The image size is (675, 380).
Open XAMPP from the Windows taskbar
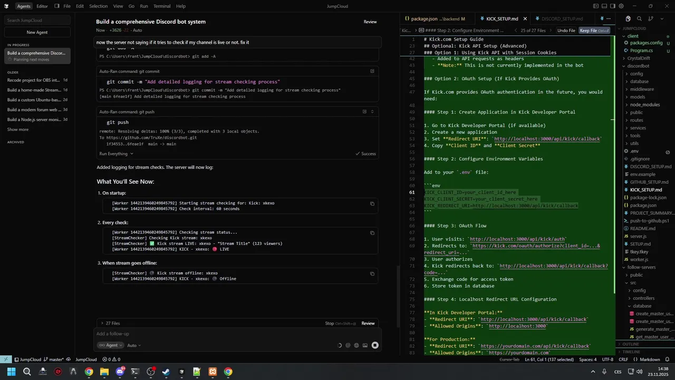click(213, 372)
